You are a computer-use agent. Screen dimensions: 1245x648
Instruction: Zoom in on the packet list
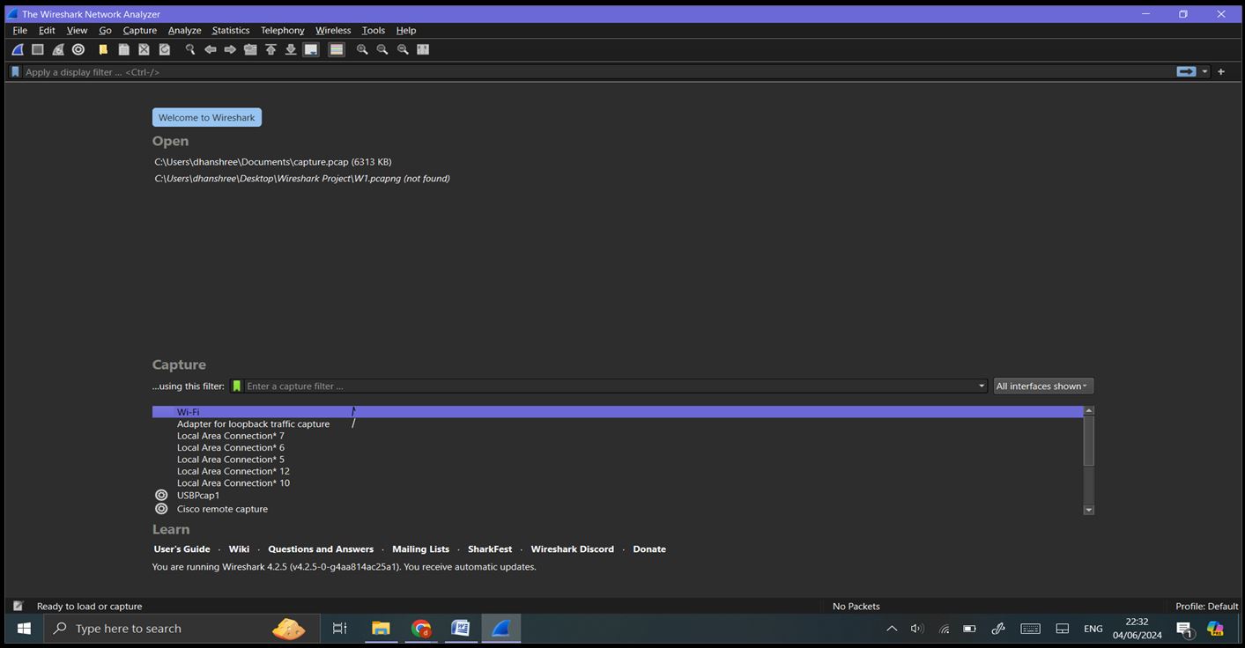[x=361, y=49]
